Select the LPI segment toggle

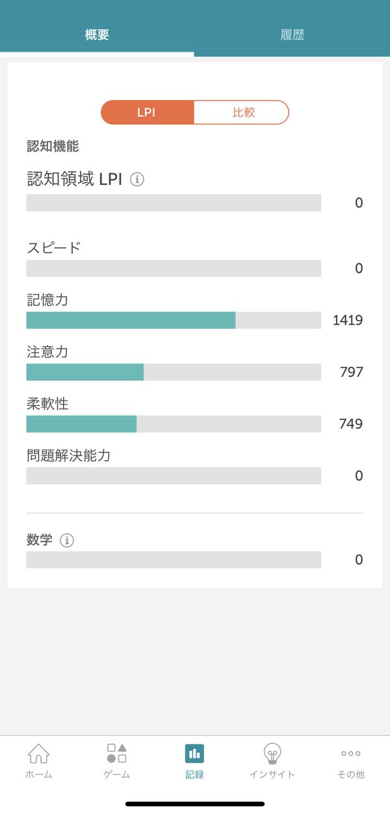(x=147, y=112)
